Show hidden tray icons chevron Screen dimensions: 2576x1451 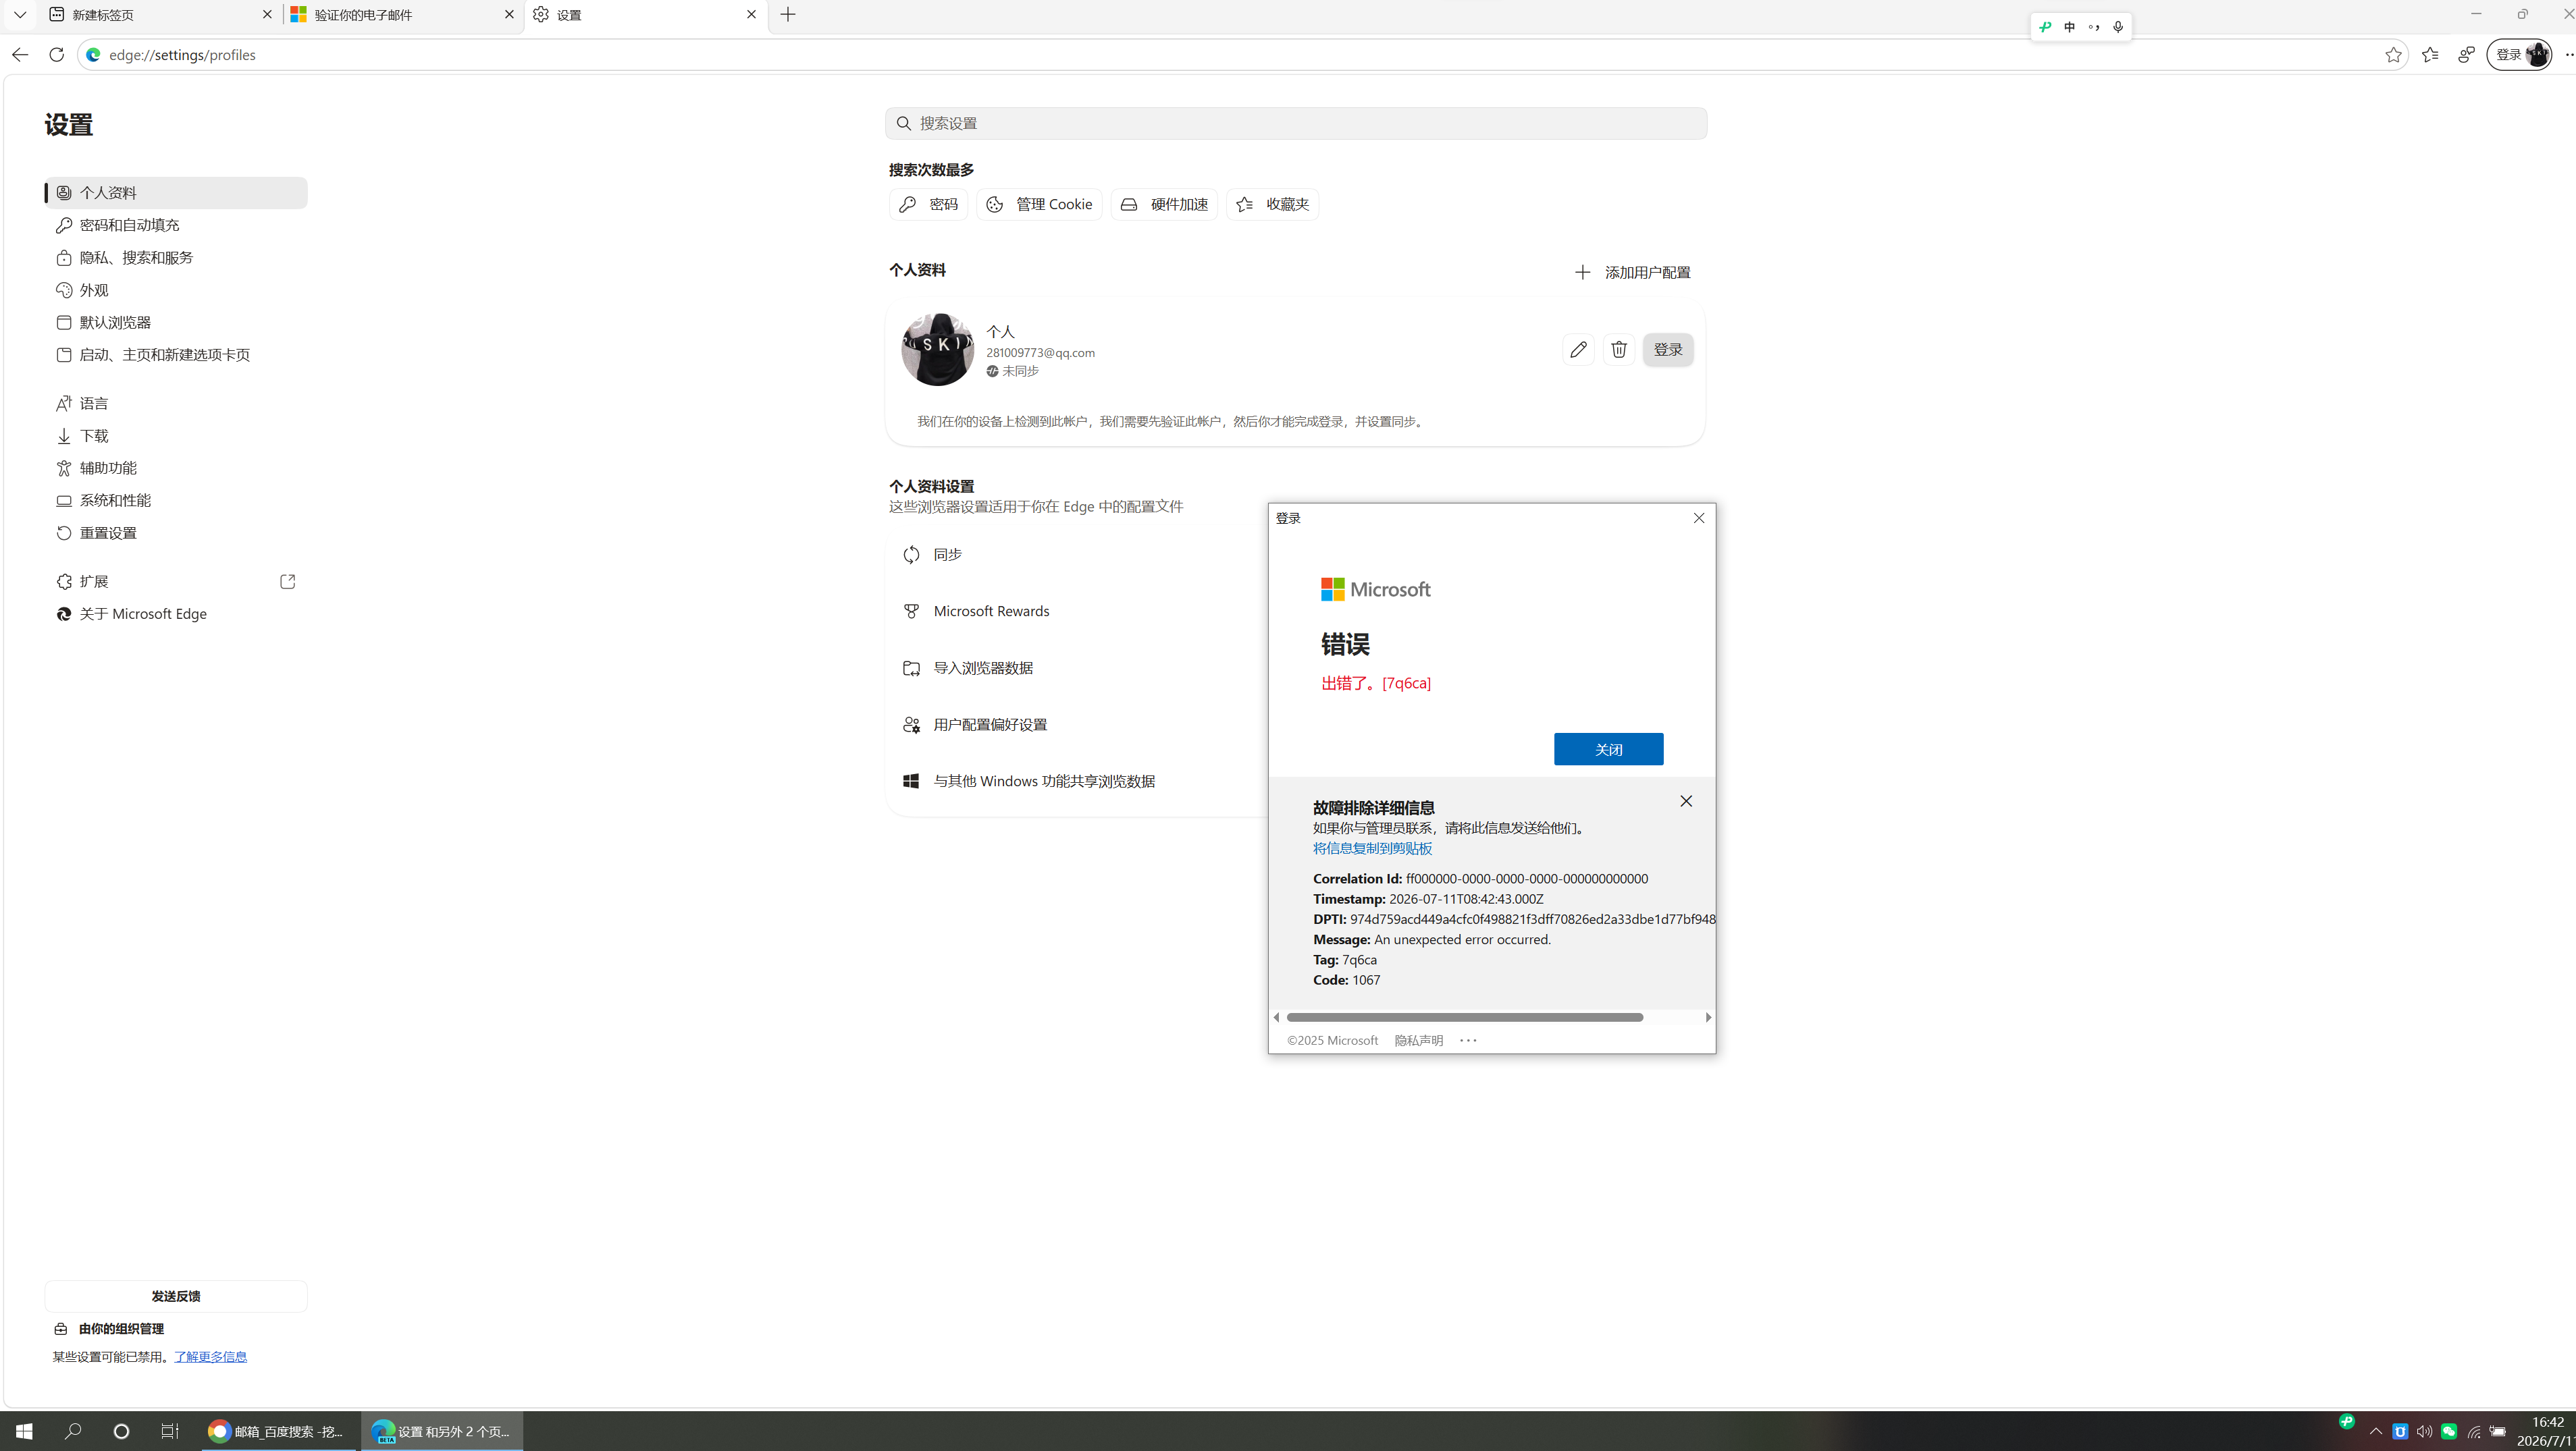(2376, 1431)
